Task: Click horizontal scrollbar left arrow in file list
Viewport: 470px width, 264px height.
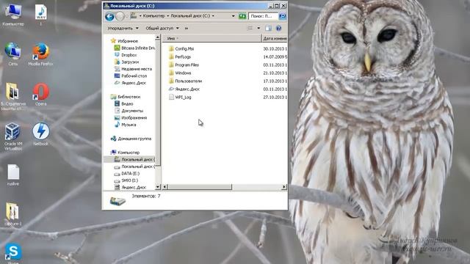Action: click(164, 187)
